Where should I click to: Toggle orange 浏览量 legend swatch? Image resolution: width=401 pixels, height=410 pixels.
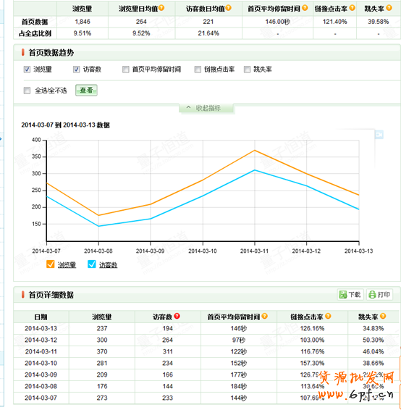click(x=50, y=264)
